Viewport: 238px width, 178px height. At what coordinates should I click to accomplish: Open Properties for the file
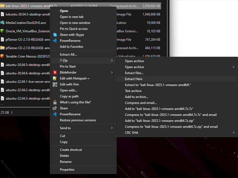point(67,170)
